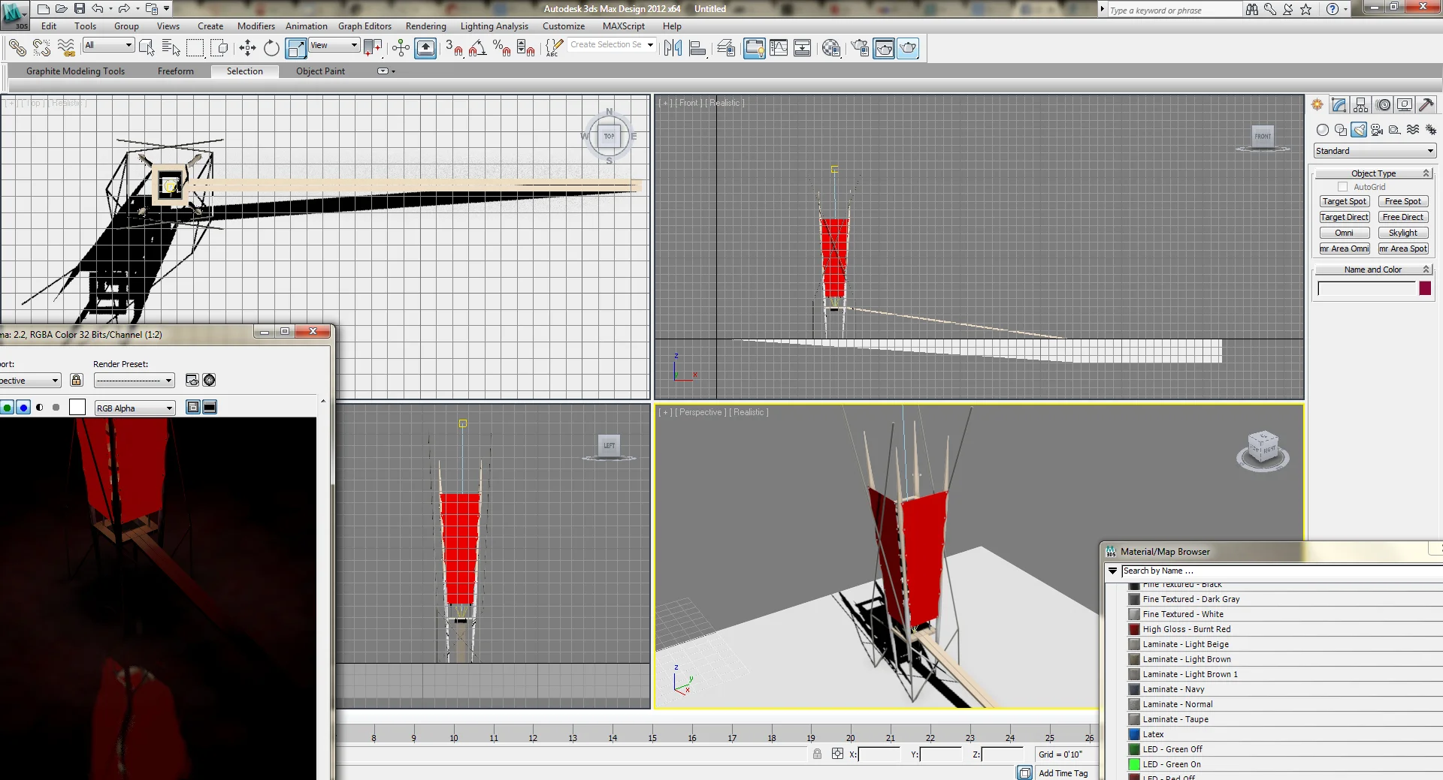Toggle Angle Snap icon
Image resolution: width=1443 pixels, height=780 pixels.
[x=478, y=48]
